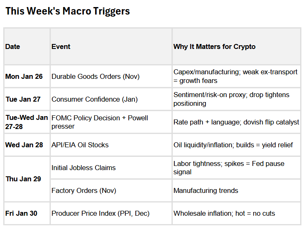Select the "dovish flip catalyst" explanation cell
The image size is (308, 229).
(236, 122)
